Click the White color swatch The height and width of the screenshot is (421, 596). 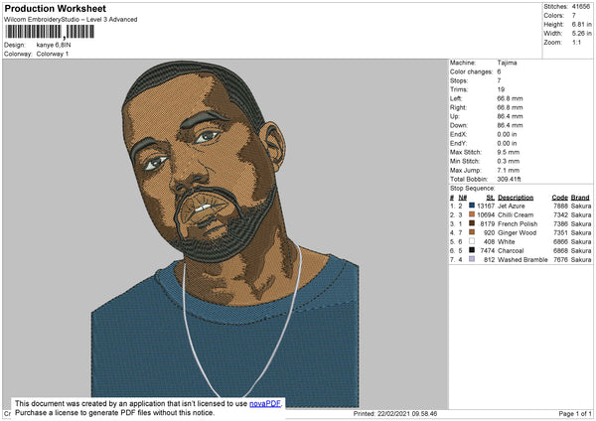(x=472, y=241)
